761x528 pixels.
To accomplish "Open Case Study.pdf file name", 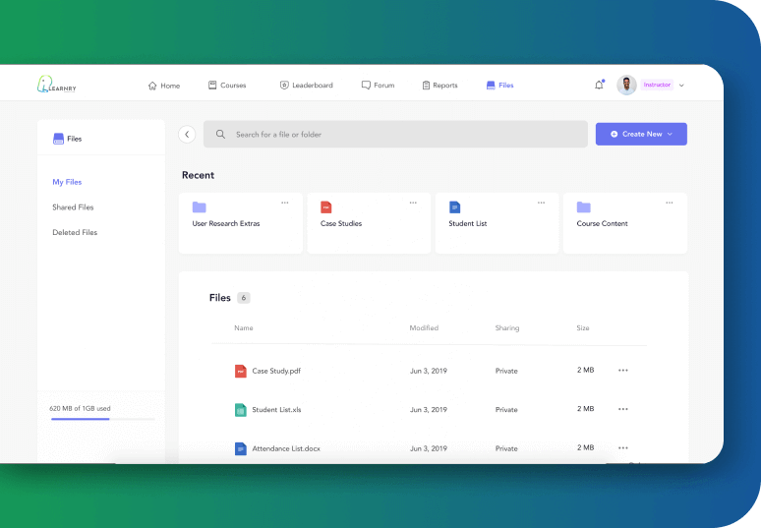I will [276, 371].
